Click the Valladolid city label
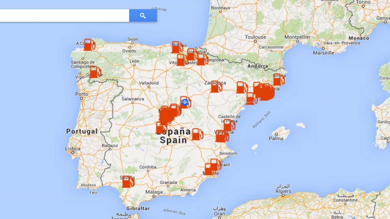Screen dimensions: 390x219 (149, 83)
